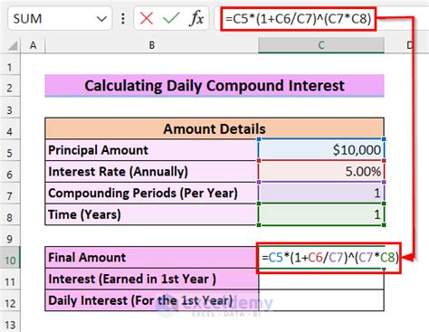429x332 pixels.
Task: Click the 'Amount Details' header cell
Action: point(214,128)
